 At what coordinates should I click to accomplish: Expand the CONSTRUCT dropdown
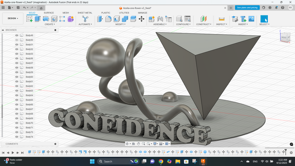coord(204,24)
